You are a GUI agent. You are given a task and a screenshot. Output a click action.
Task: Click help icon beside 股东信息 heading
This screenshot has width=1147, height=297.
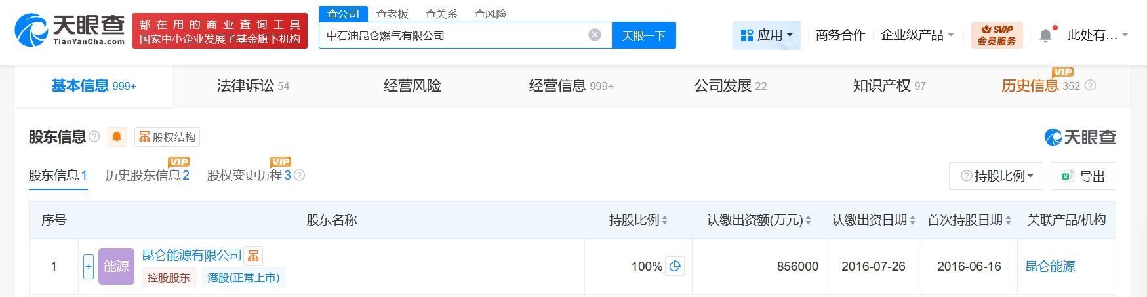[94, 136]
